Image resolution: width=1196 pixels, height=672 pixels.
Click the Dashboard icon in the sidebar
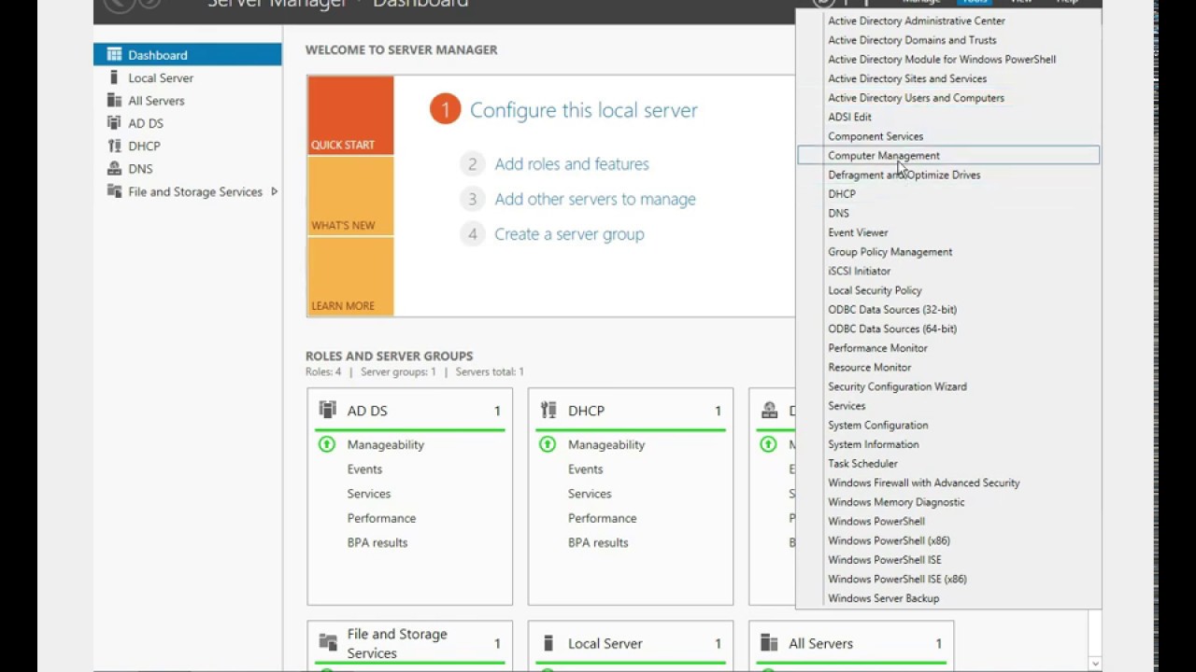pos(114,55)
